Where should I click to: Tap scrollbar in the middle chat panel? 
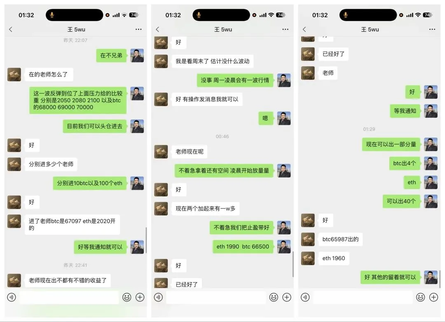(293, 264)
